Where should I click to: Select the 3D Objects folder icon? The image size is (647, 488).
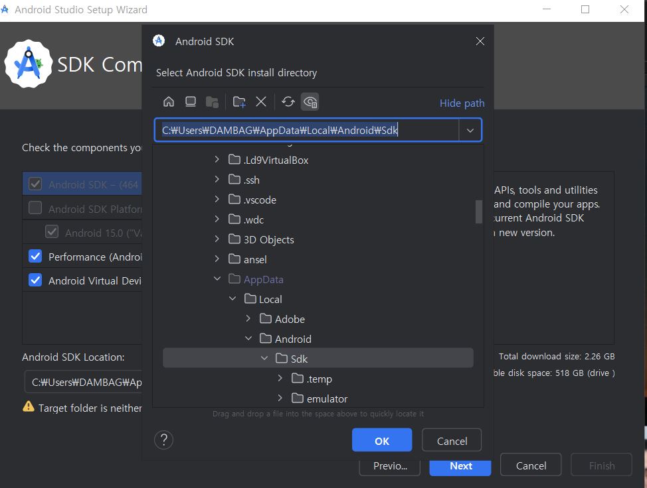point(234,239)
